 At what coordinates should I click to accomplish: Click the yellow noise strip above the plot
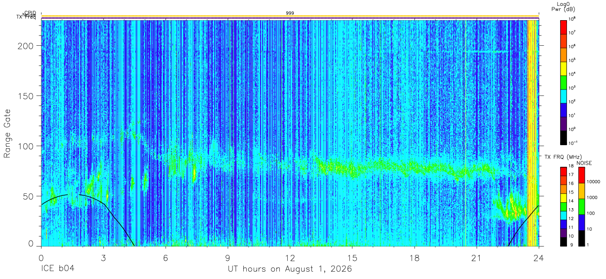(290, 17)
